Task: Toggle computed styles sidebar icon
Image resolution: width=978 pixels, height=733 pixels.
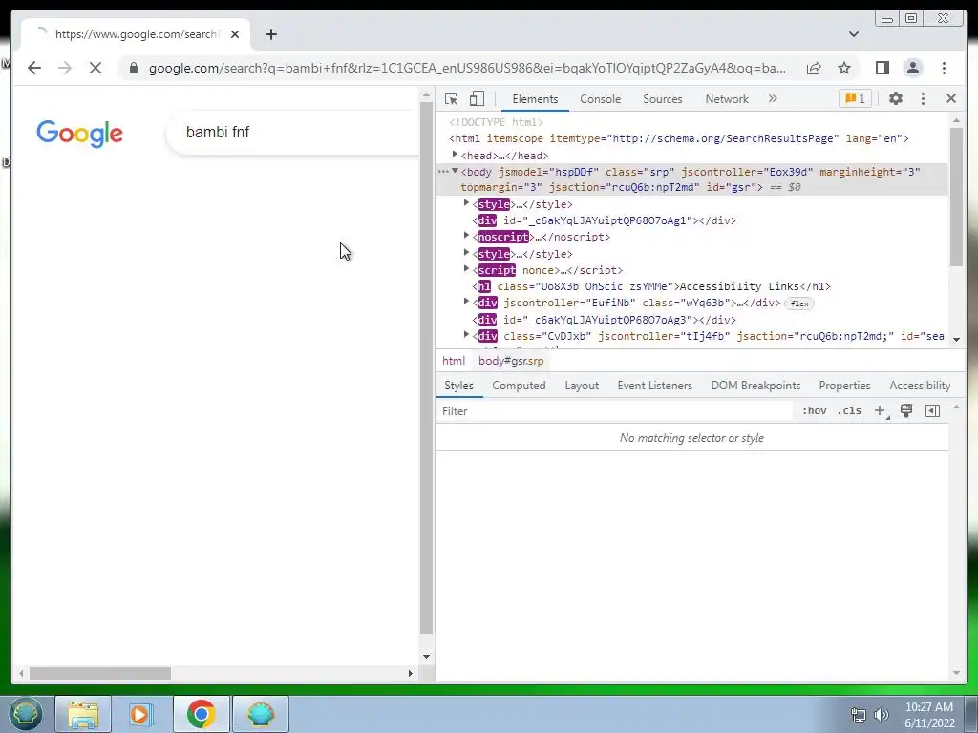Action: (932, 410)
